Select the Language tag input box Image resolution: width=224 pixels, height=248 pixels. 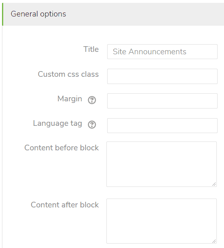coord(162,125)
